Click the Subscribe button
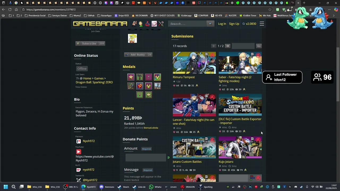Screen dimensions: 340x191 point(90,44)
